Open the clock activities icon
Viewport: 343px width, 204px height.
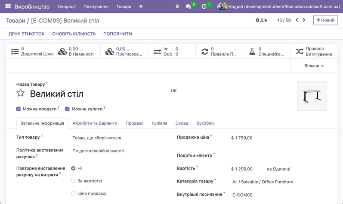pos(204,6)
